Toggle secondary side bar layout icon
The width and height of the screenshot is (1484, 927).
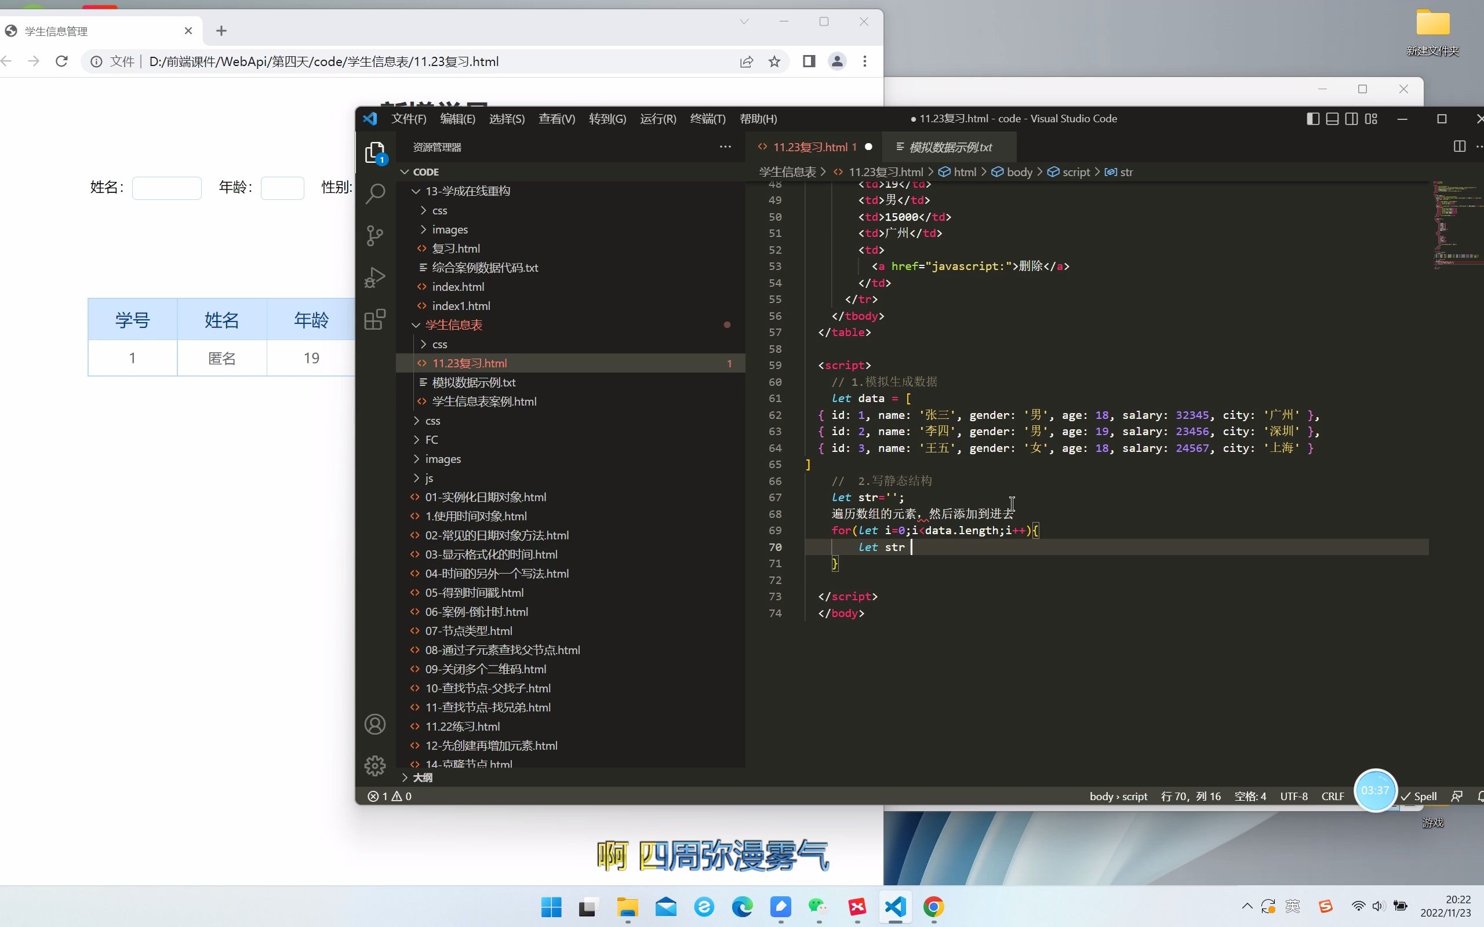tap(1351, 119)
